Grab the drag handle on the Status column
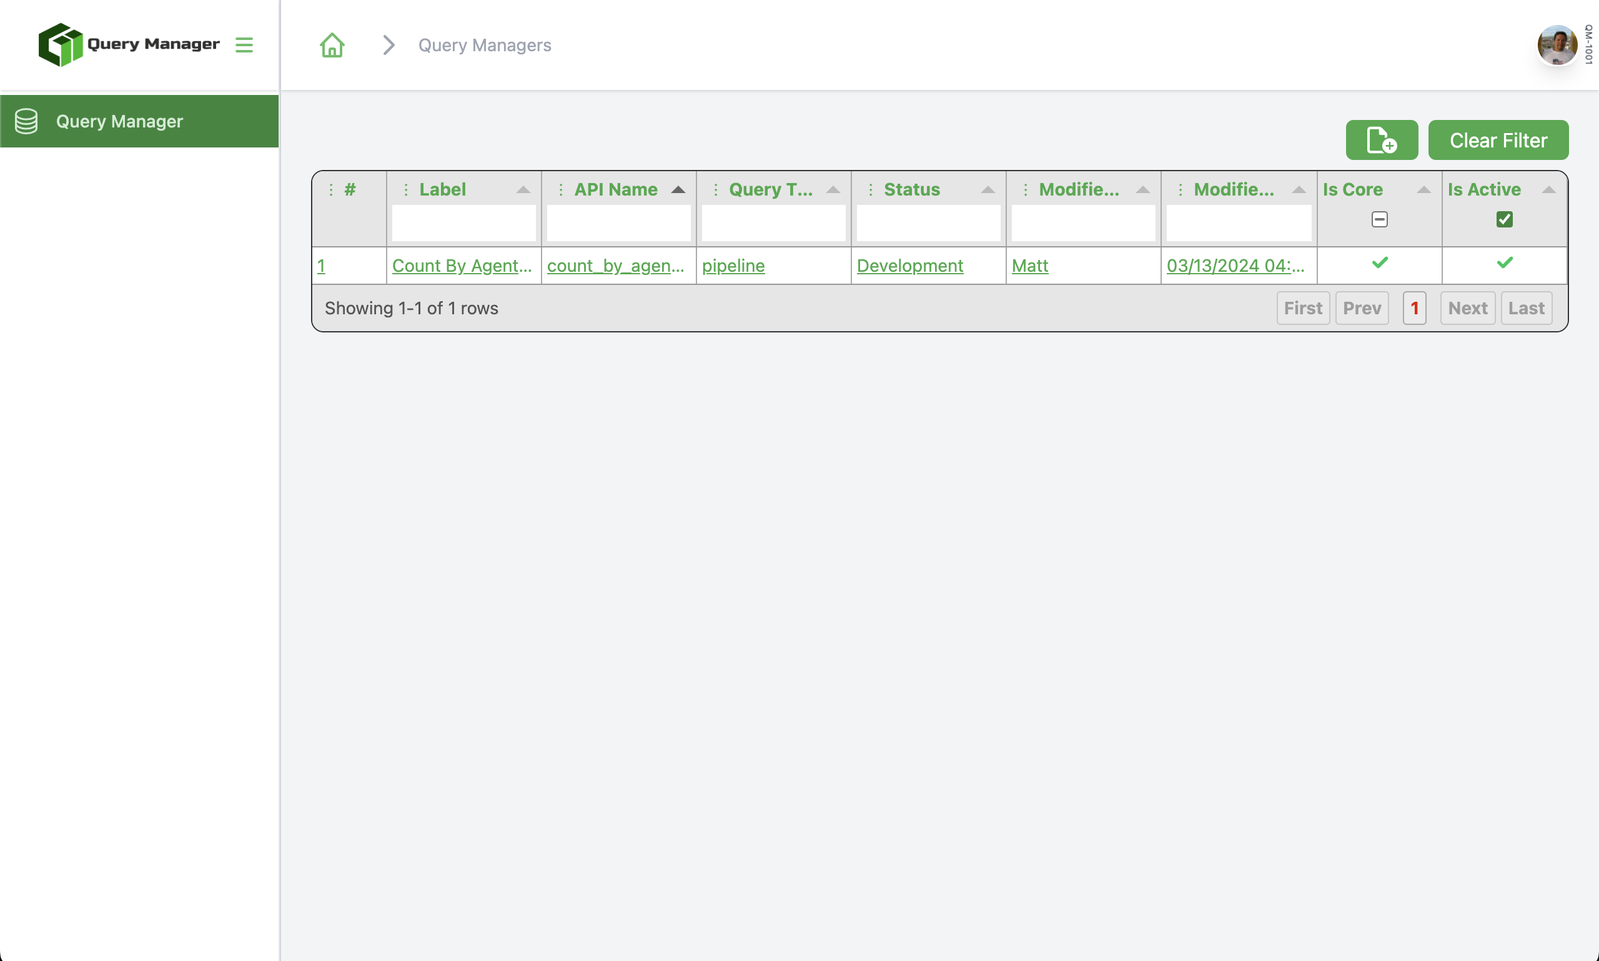Image resolution: width=1599 pixels, height=961 pixels. tap(871, 189)
